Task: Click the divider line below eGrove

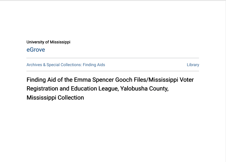Action: click(x=113, y=58)
